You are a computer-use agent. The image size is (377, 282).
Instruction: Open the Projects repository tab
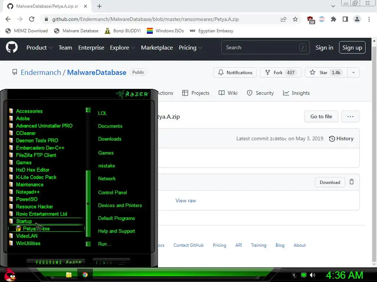tap(196, 93)
